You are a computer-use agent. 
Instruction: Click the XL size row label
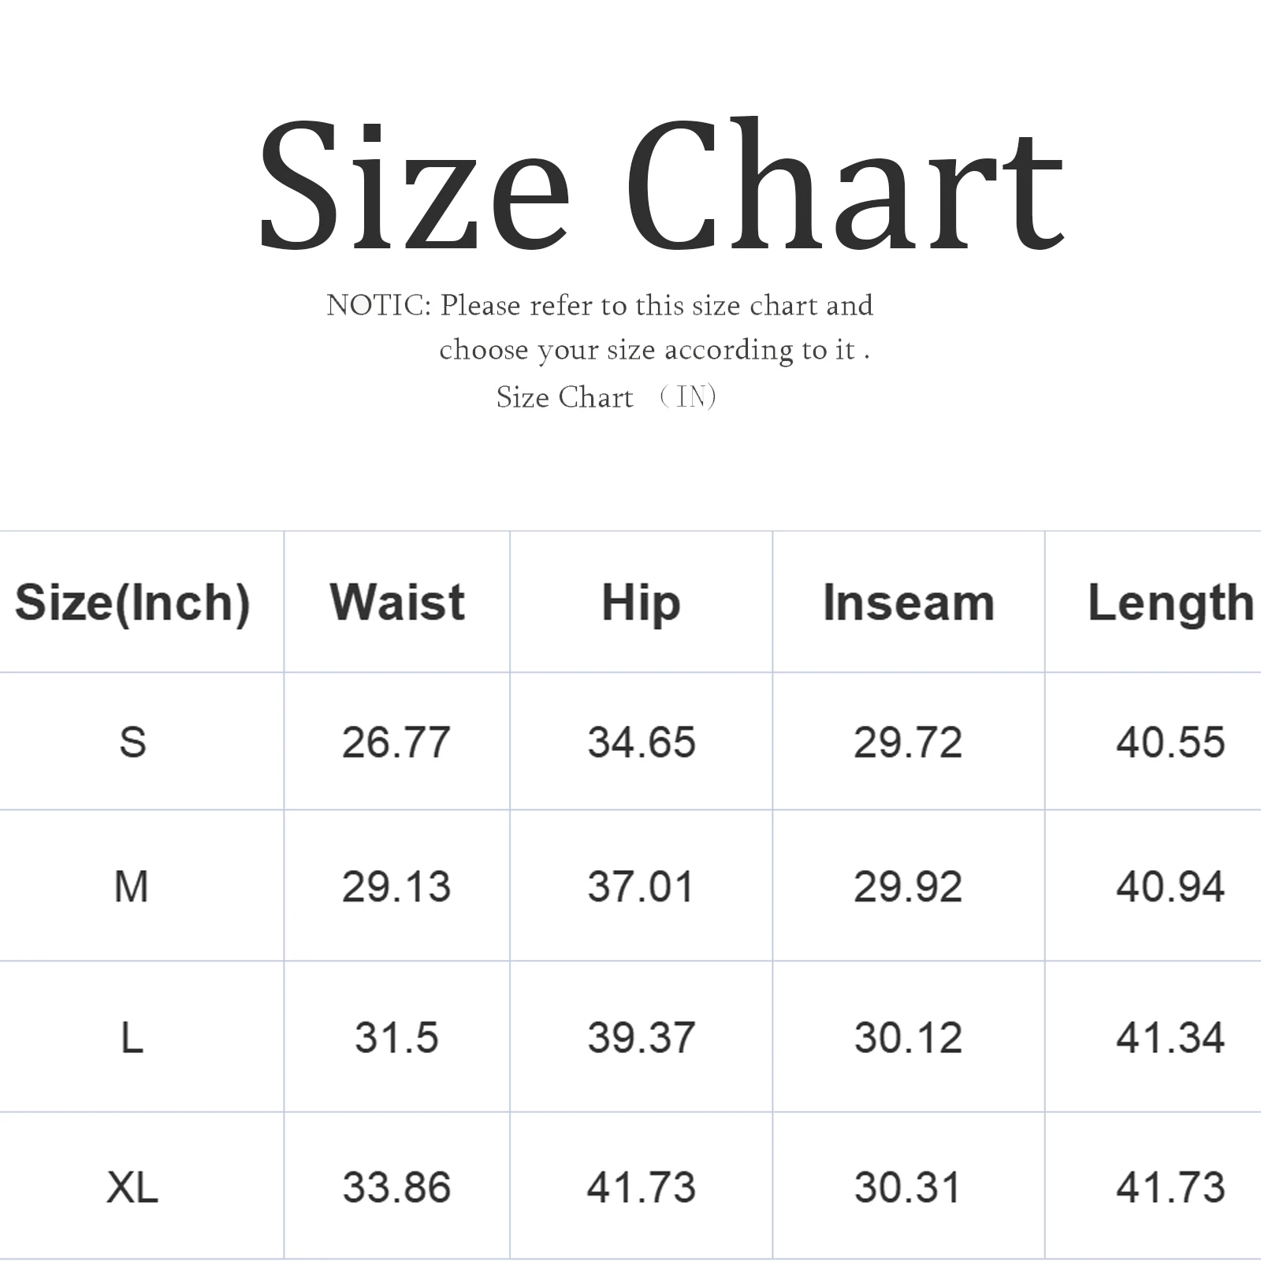tap(132, 1187)
